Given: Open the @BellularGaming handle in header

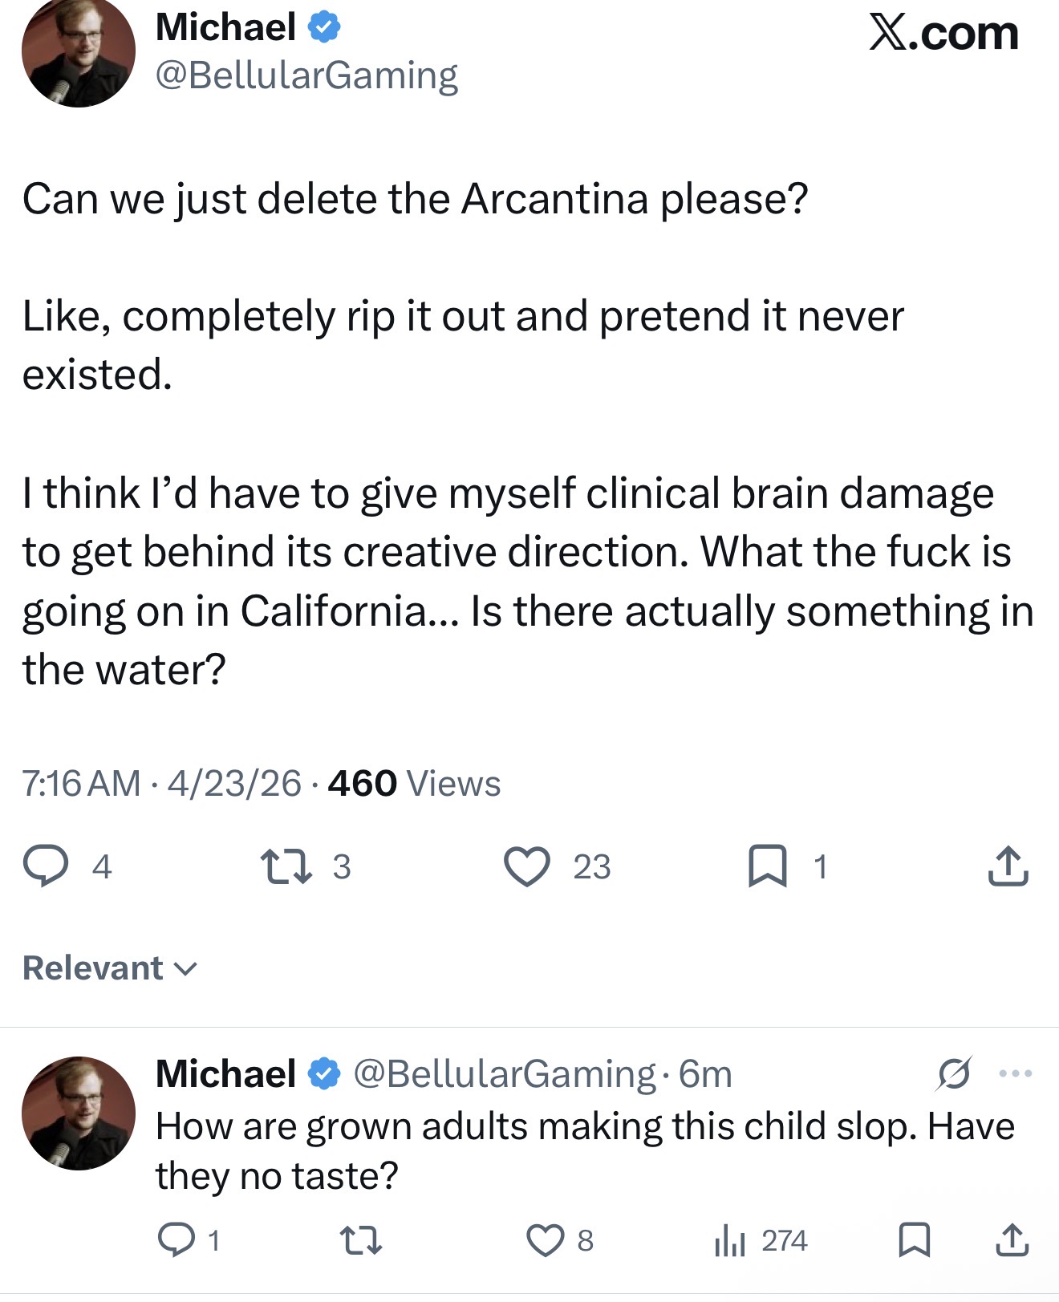Looking at the screenshot, I should tap(306, 75).
